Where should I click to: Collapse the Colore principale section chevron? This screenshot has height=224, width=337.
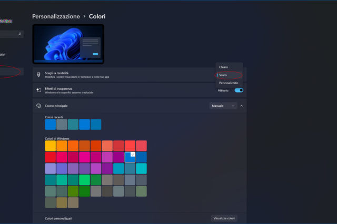point(242,106)
